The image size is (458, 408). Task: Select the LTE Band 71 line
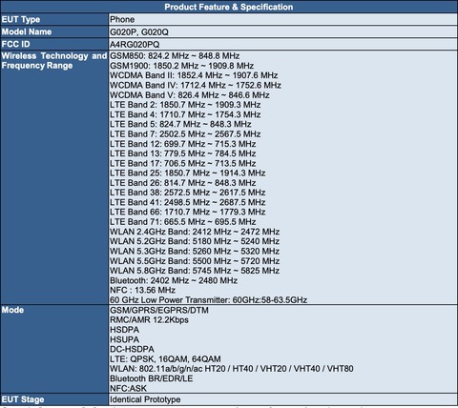point(182,222)
